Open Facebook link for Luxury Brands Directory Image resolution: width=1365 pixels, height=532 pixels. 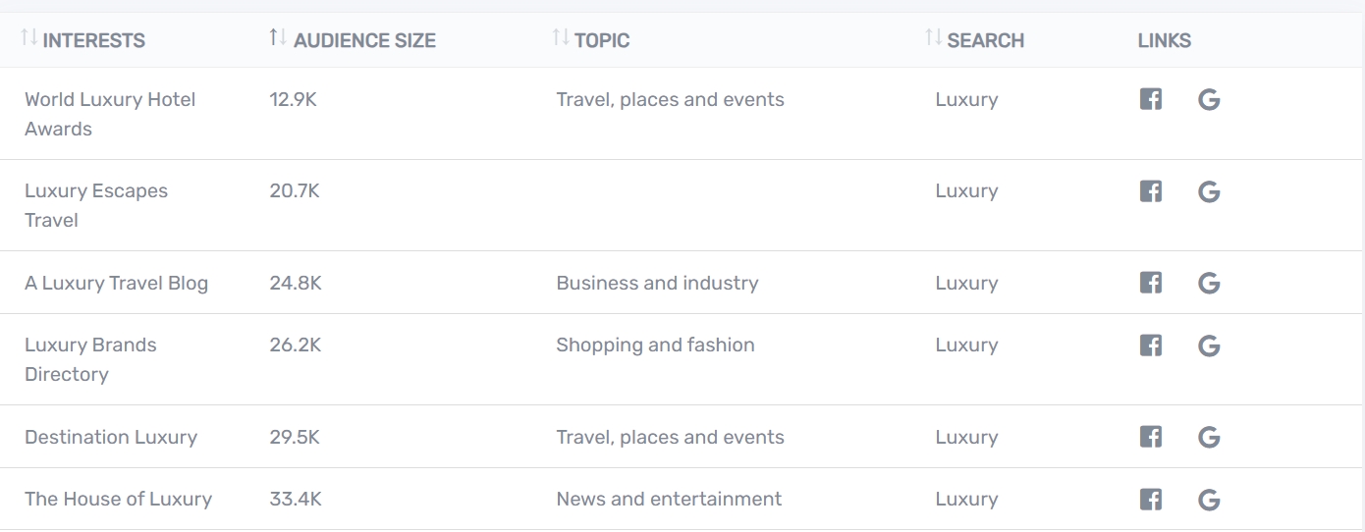click(x=1151, y=346)
